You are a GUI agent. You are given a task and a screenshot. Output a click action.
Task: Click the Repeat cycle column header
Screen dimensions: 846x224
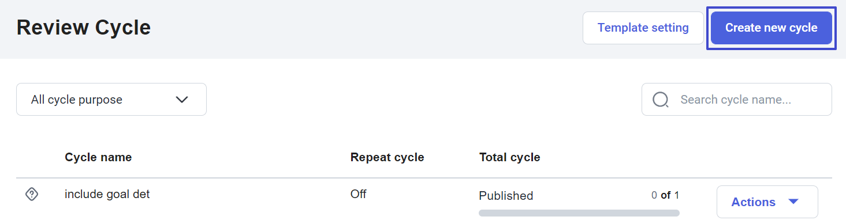(387, 157)
